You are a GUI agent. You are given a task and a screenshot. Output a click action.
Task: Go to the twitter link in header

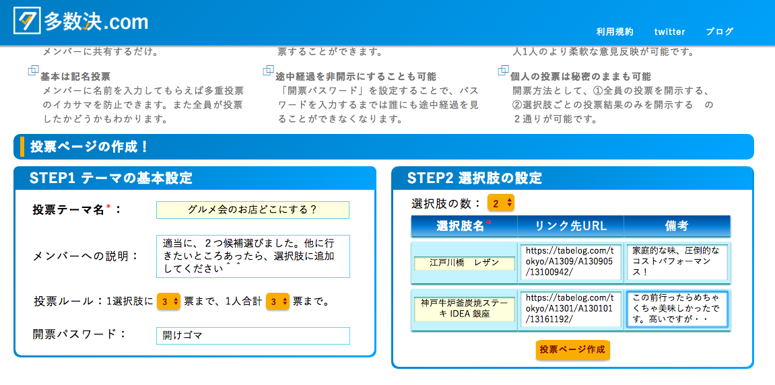669,32
